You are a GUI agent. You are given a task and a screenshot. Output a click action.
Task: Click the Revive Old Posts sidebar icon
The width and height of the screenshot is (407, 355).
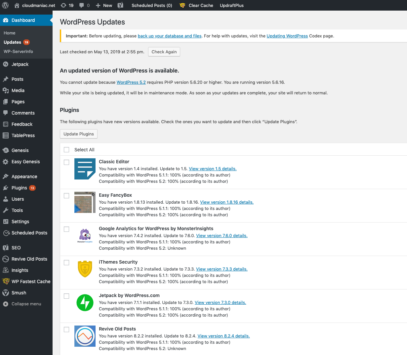(6, 259)
